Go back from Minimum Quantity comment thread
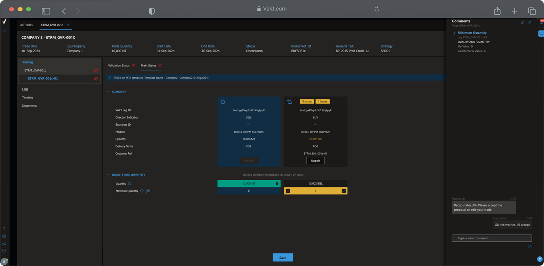Screen dimensions: 544x266 click(454, 33)
